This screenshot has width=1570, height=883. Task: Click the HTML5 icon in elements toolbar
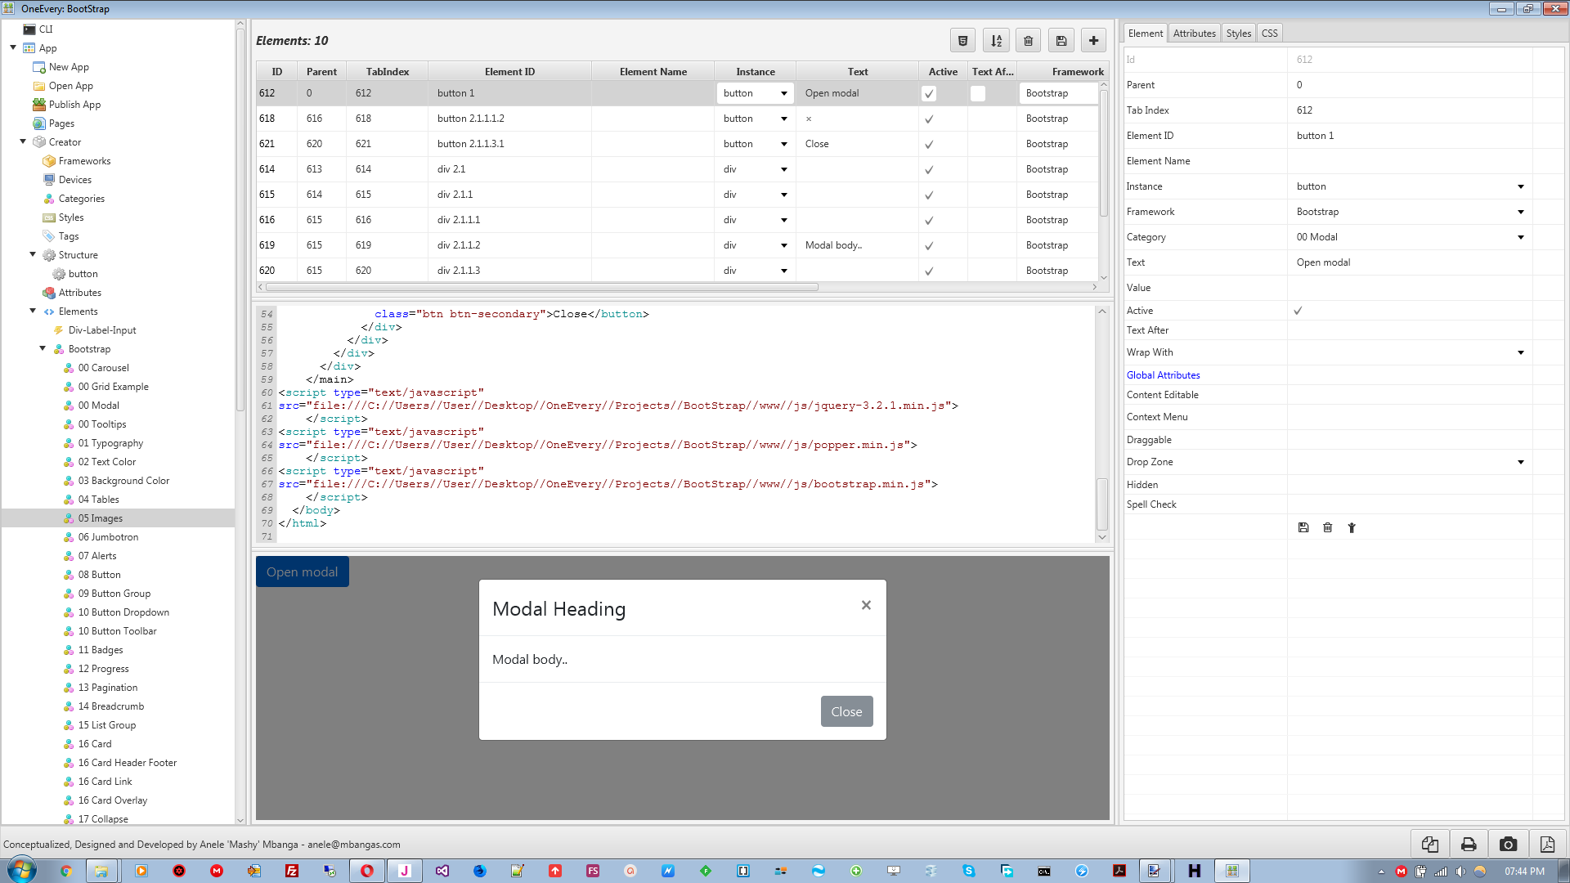pyautogui.click(x=962, y=41)
